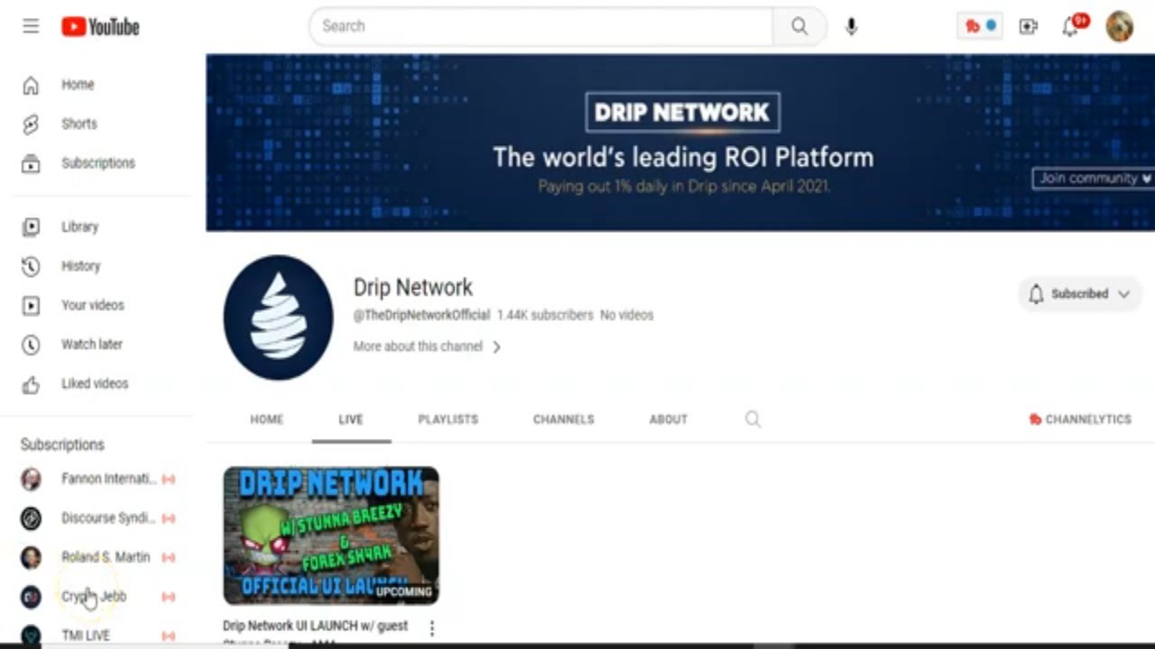This screenshot has width=1155, height=649.
Task: Expand More about this channel
Action: tap(427, 346)
